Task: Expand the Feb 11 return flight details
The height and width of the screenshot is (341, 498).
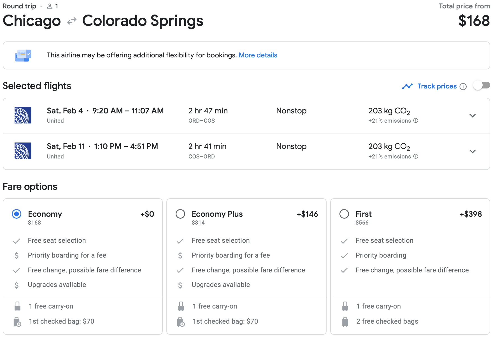Action: coord(473,151)
